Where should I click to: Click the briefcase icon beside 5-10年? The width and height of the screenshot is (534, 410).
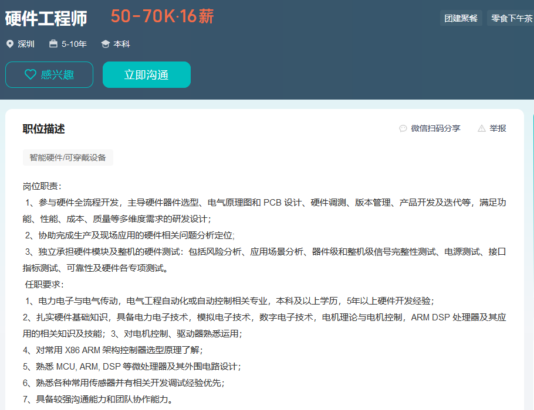pos(53,44)
